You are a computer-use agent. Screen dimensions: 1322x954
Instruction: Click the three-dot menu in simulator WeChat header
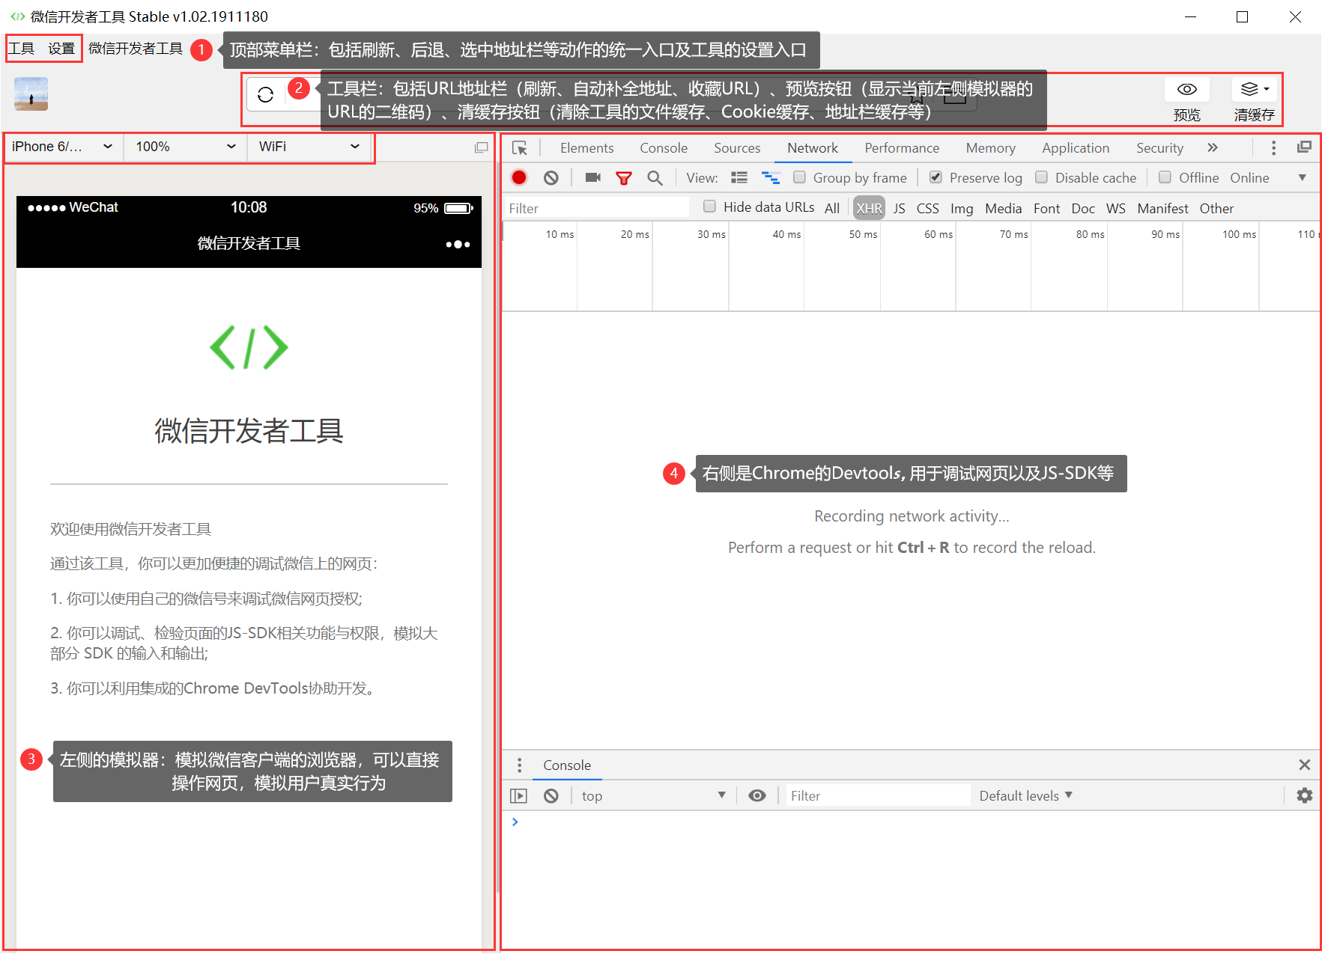[x=458, y=244]
